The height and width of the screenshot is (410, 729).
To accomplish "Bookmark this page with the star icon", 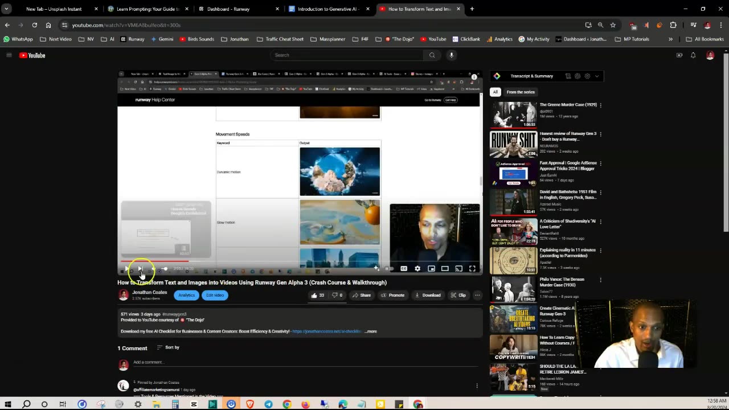I will [613, 25].
